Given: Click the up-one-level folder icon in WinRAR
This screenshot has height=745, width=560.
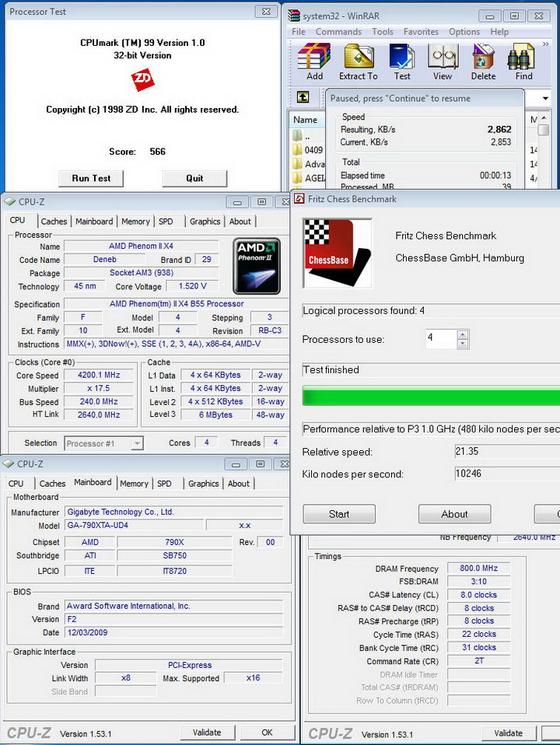Looking at the screenshot, I should 303,97.
